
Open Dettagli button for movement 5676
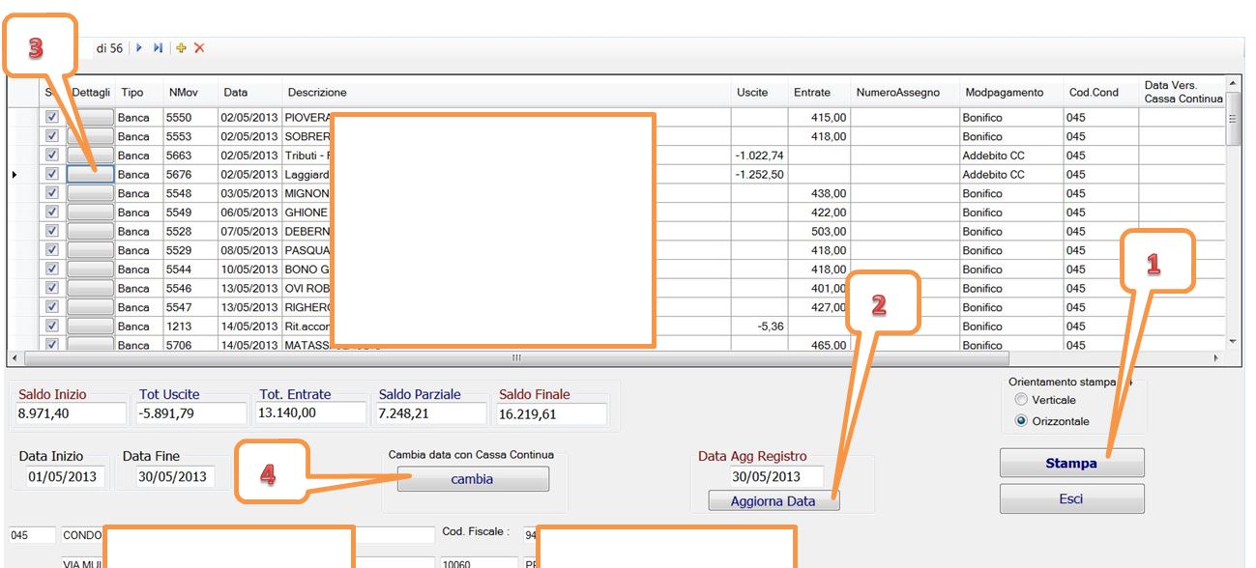pyautogui.click(x=90, y=175)
